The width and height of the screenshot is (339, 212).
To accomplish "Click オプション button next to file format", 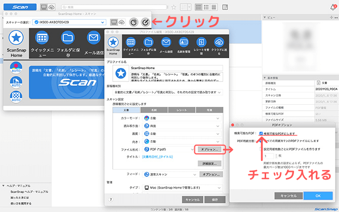I will tap(209, 149).
